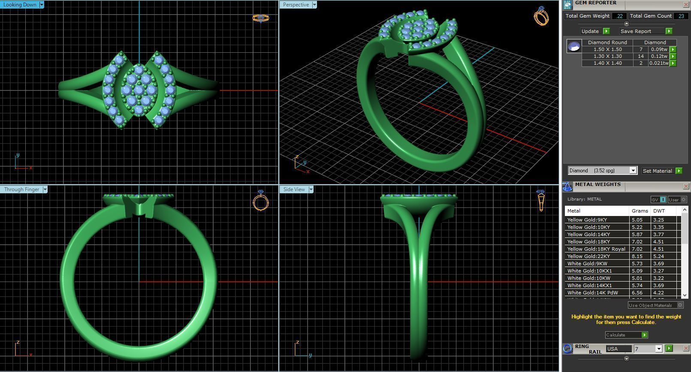Click the DWT column header
Image resolution: width=691 pixels, height=372 pixels.
(x=663, y=211)
